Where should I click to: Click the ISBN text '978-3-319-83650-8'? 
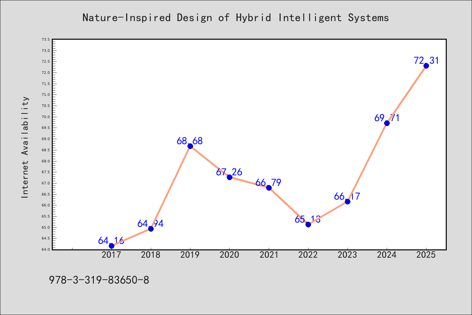(x=99, y=280)
